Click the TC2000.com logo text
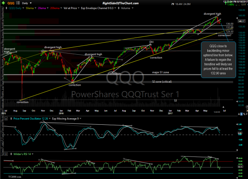This screenshot has width=248, height=179. (x=15, y=177)
